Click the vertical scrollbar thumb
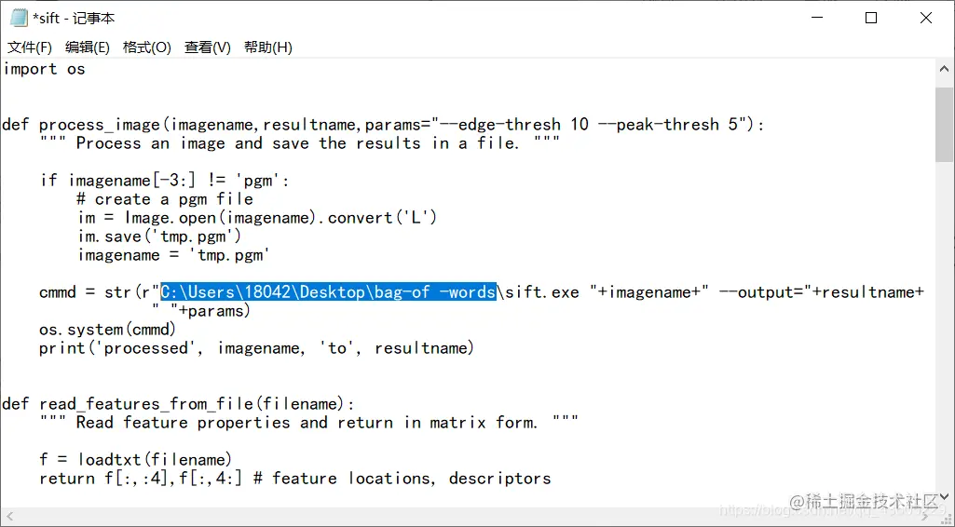 click(x=944, y=125)
